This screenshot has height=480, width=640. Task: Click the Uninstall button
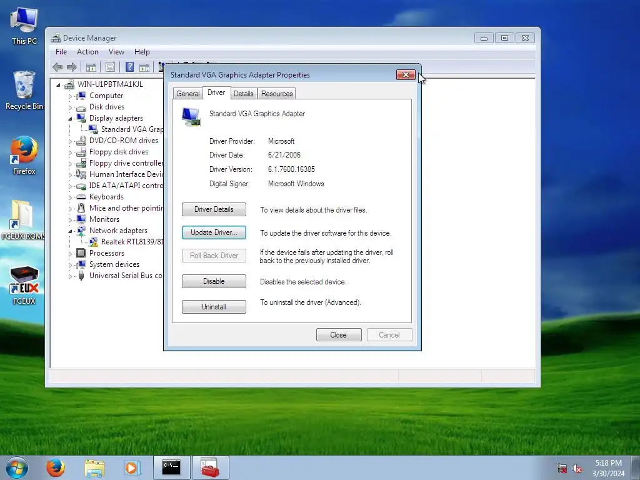[214, 306]
